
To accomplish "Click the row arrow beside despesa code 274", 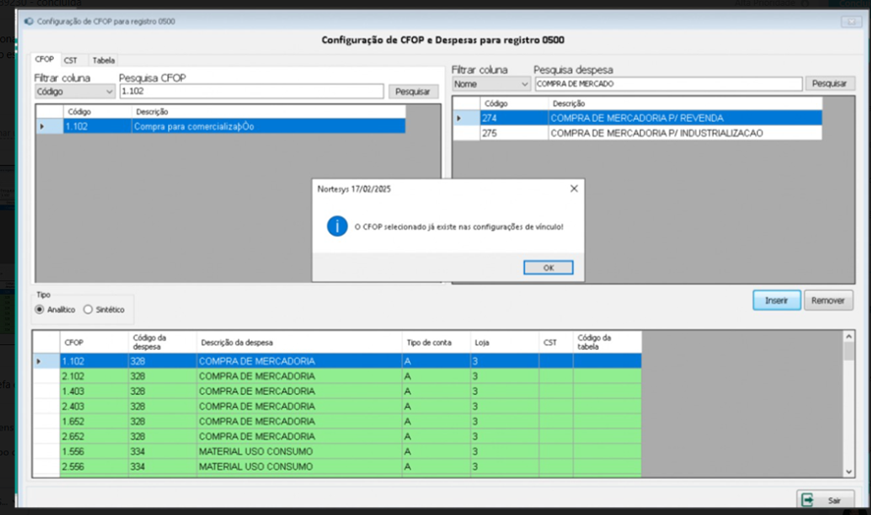I will (x=458, y=118).
